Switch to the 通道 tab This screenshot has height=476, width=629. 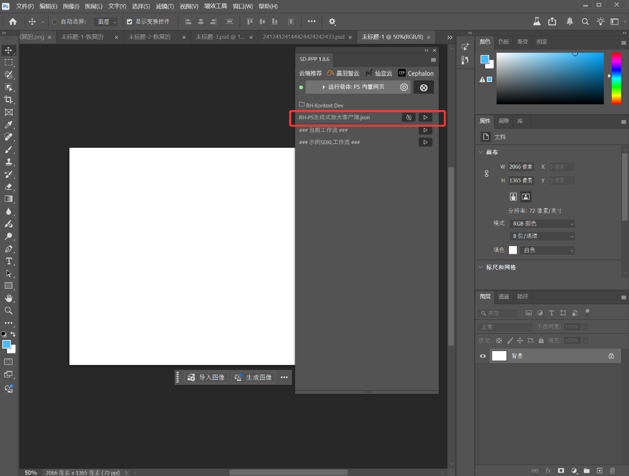(503, 297)
